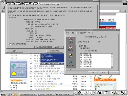This screenshot has height=96, width=128.
Task: Click the 도움말(H) button in DirectX dialog
Action: [15, 51]
